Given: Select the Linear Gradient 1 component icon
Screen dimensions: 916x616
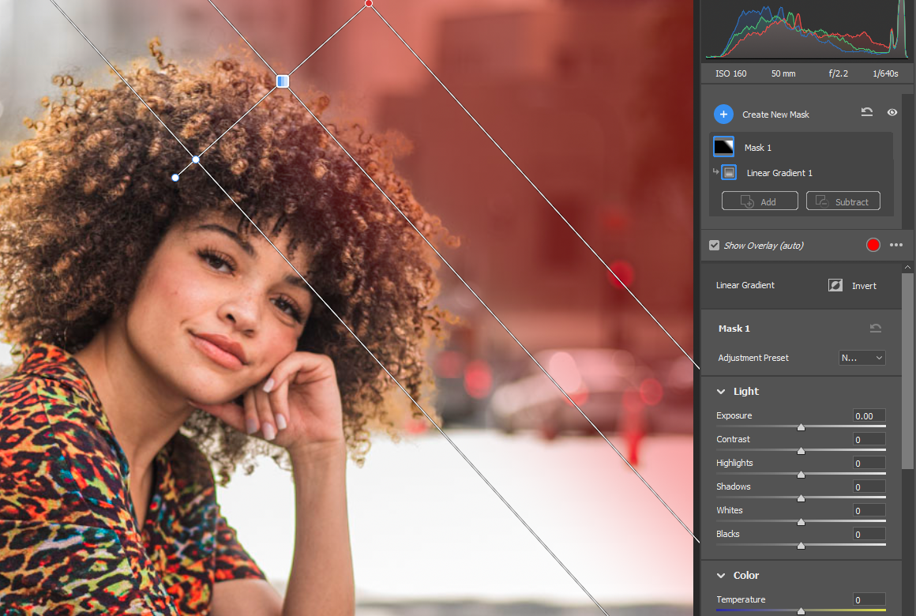Looking at the screenshot, I should pos(729,172).
